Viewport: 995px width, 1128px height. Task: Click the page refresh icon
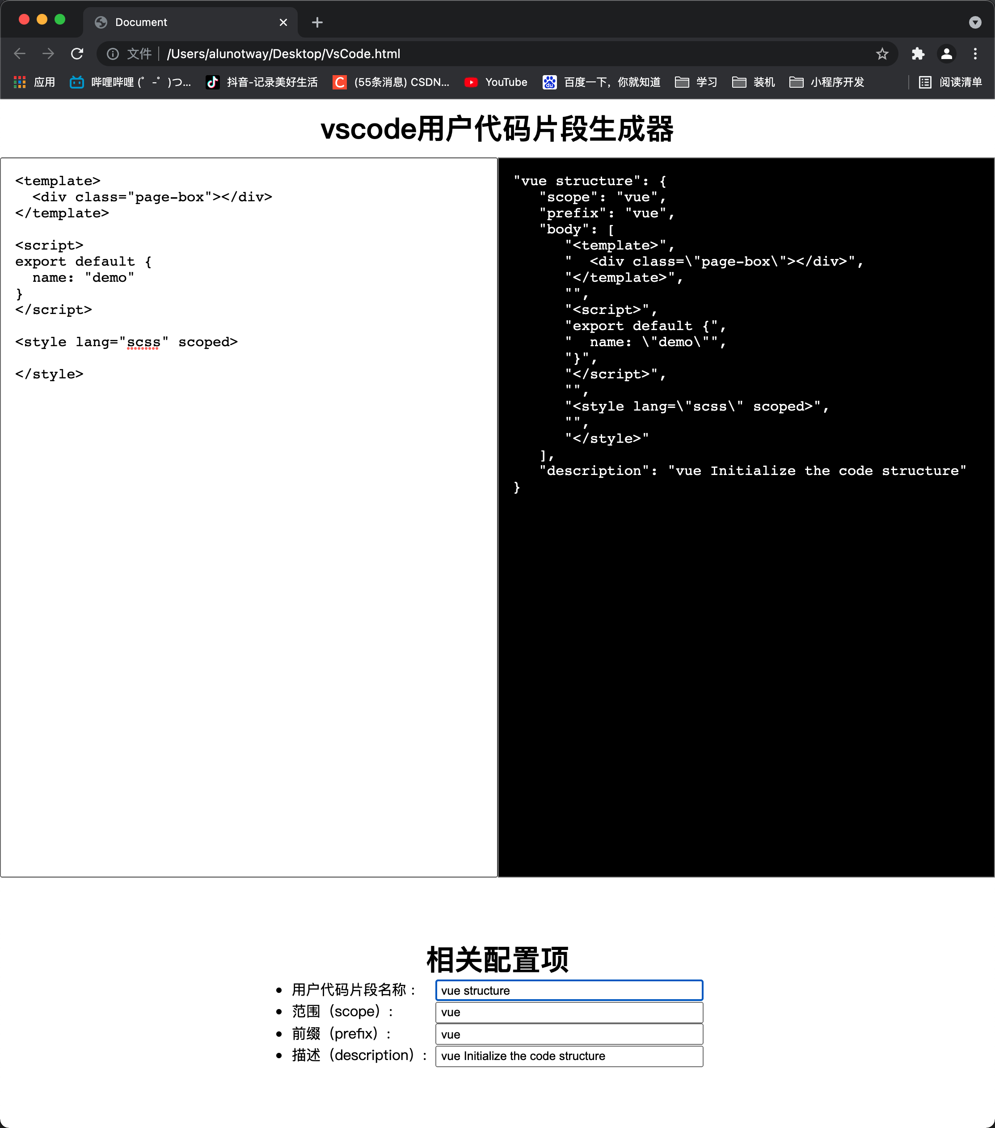pyautogui.click(x=80, y=54)
